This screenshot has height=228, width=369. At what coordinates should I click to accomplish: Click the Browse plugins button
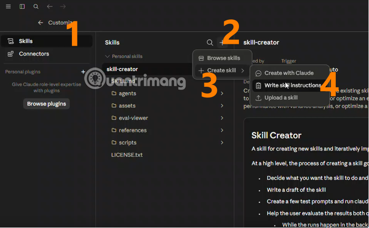point(47,104)
